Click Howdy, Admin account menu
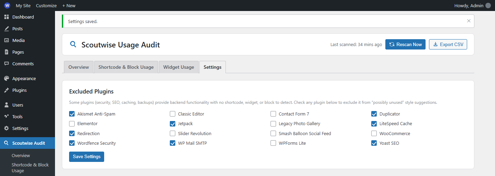Image resolution: width=495 pixels, height=176 pixels. [473, 5]
